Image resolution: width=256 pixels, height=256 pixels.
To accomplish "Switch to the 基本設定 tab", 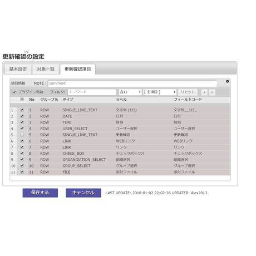I will [18, 69].
